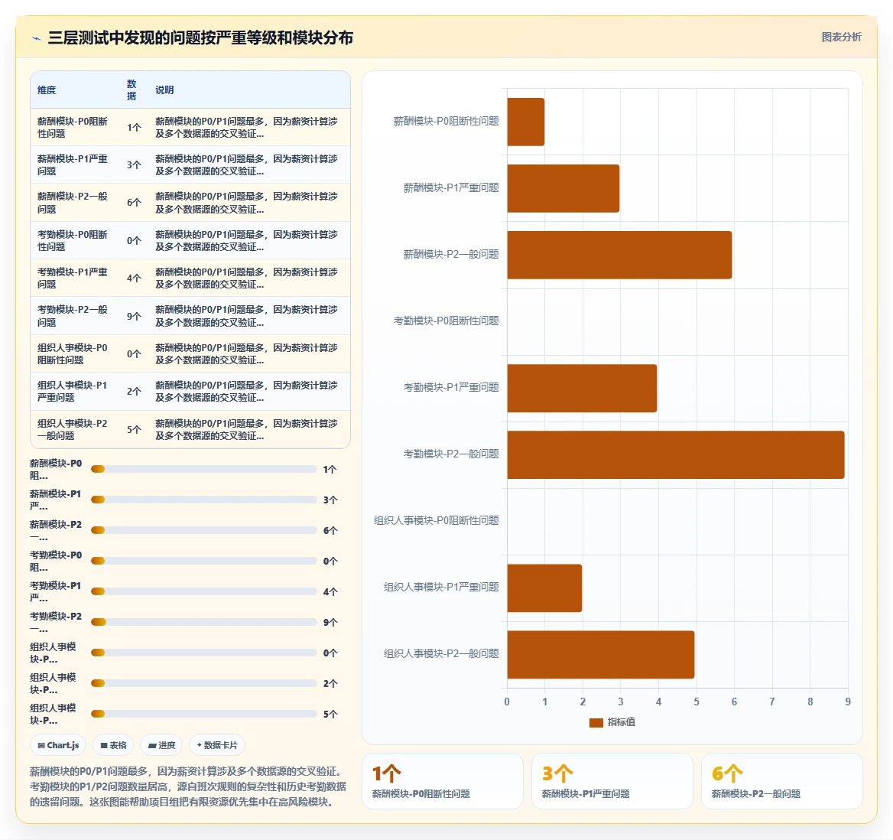Select the 进度 tag chip
Screen dimensions: 893x840
pyautogui.click(x=162, y=745)
